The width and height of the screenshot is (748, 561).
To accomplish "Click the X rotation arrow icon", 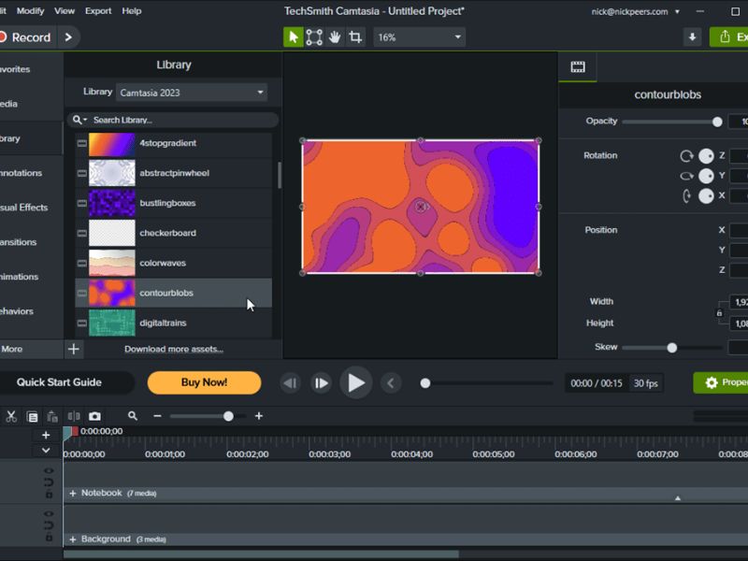I will coord(686,196).
